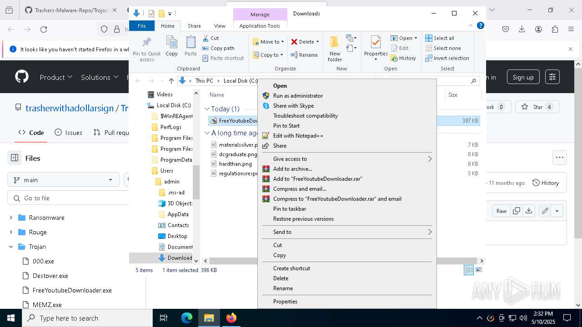The height and width of the screenshot is (327, 582).
Task: Click the Paste ribbon icon
Action: point(191,46)
